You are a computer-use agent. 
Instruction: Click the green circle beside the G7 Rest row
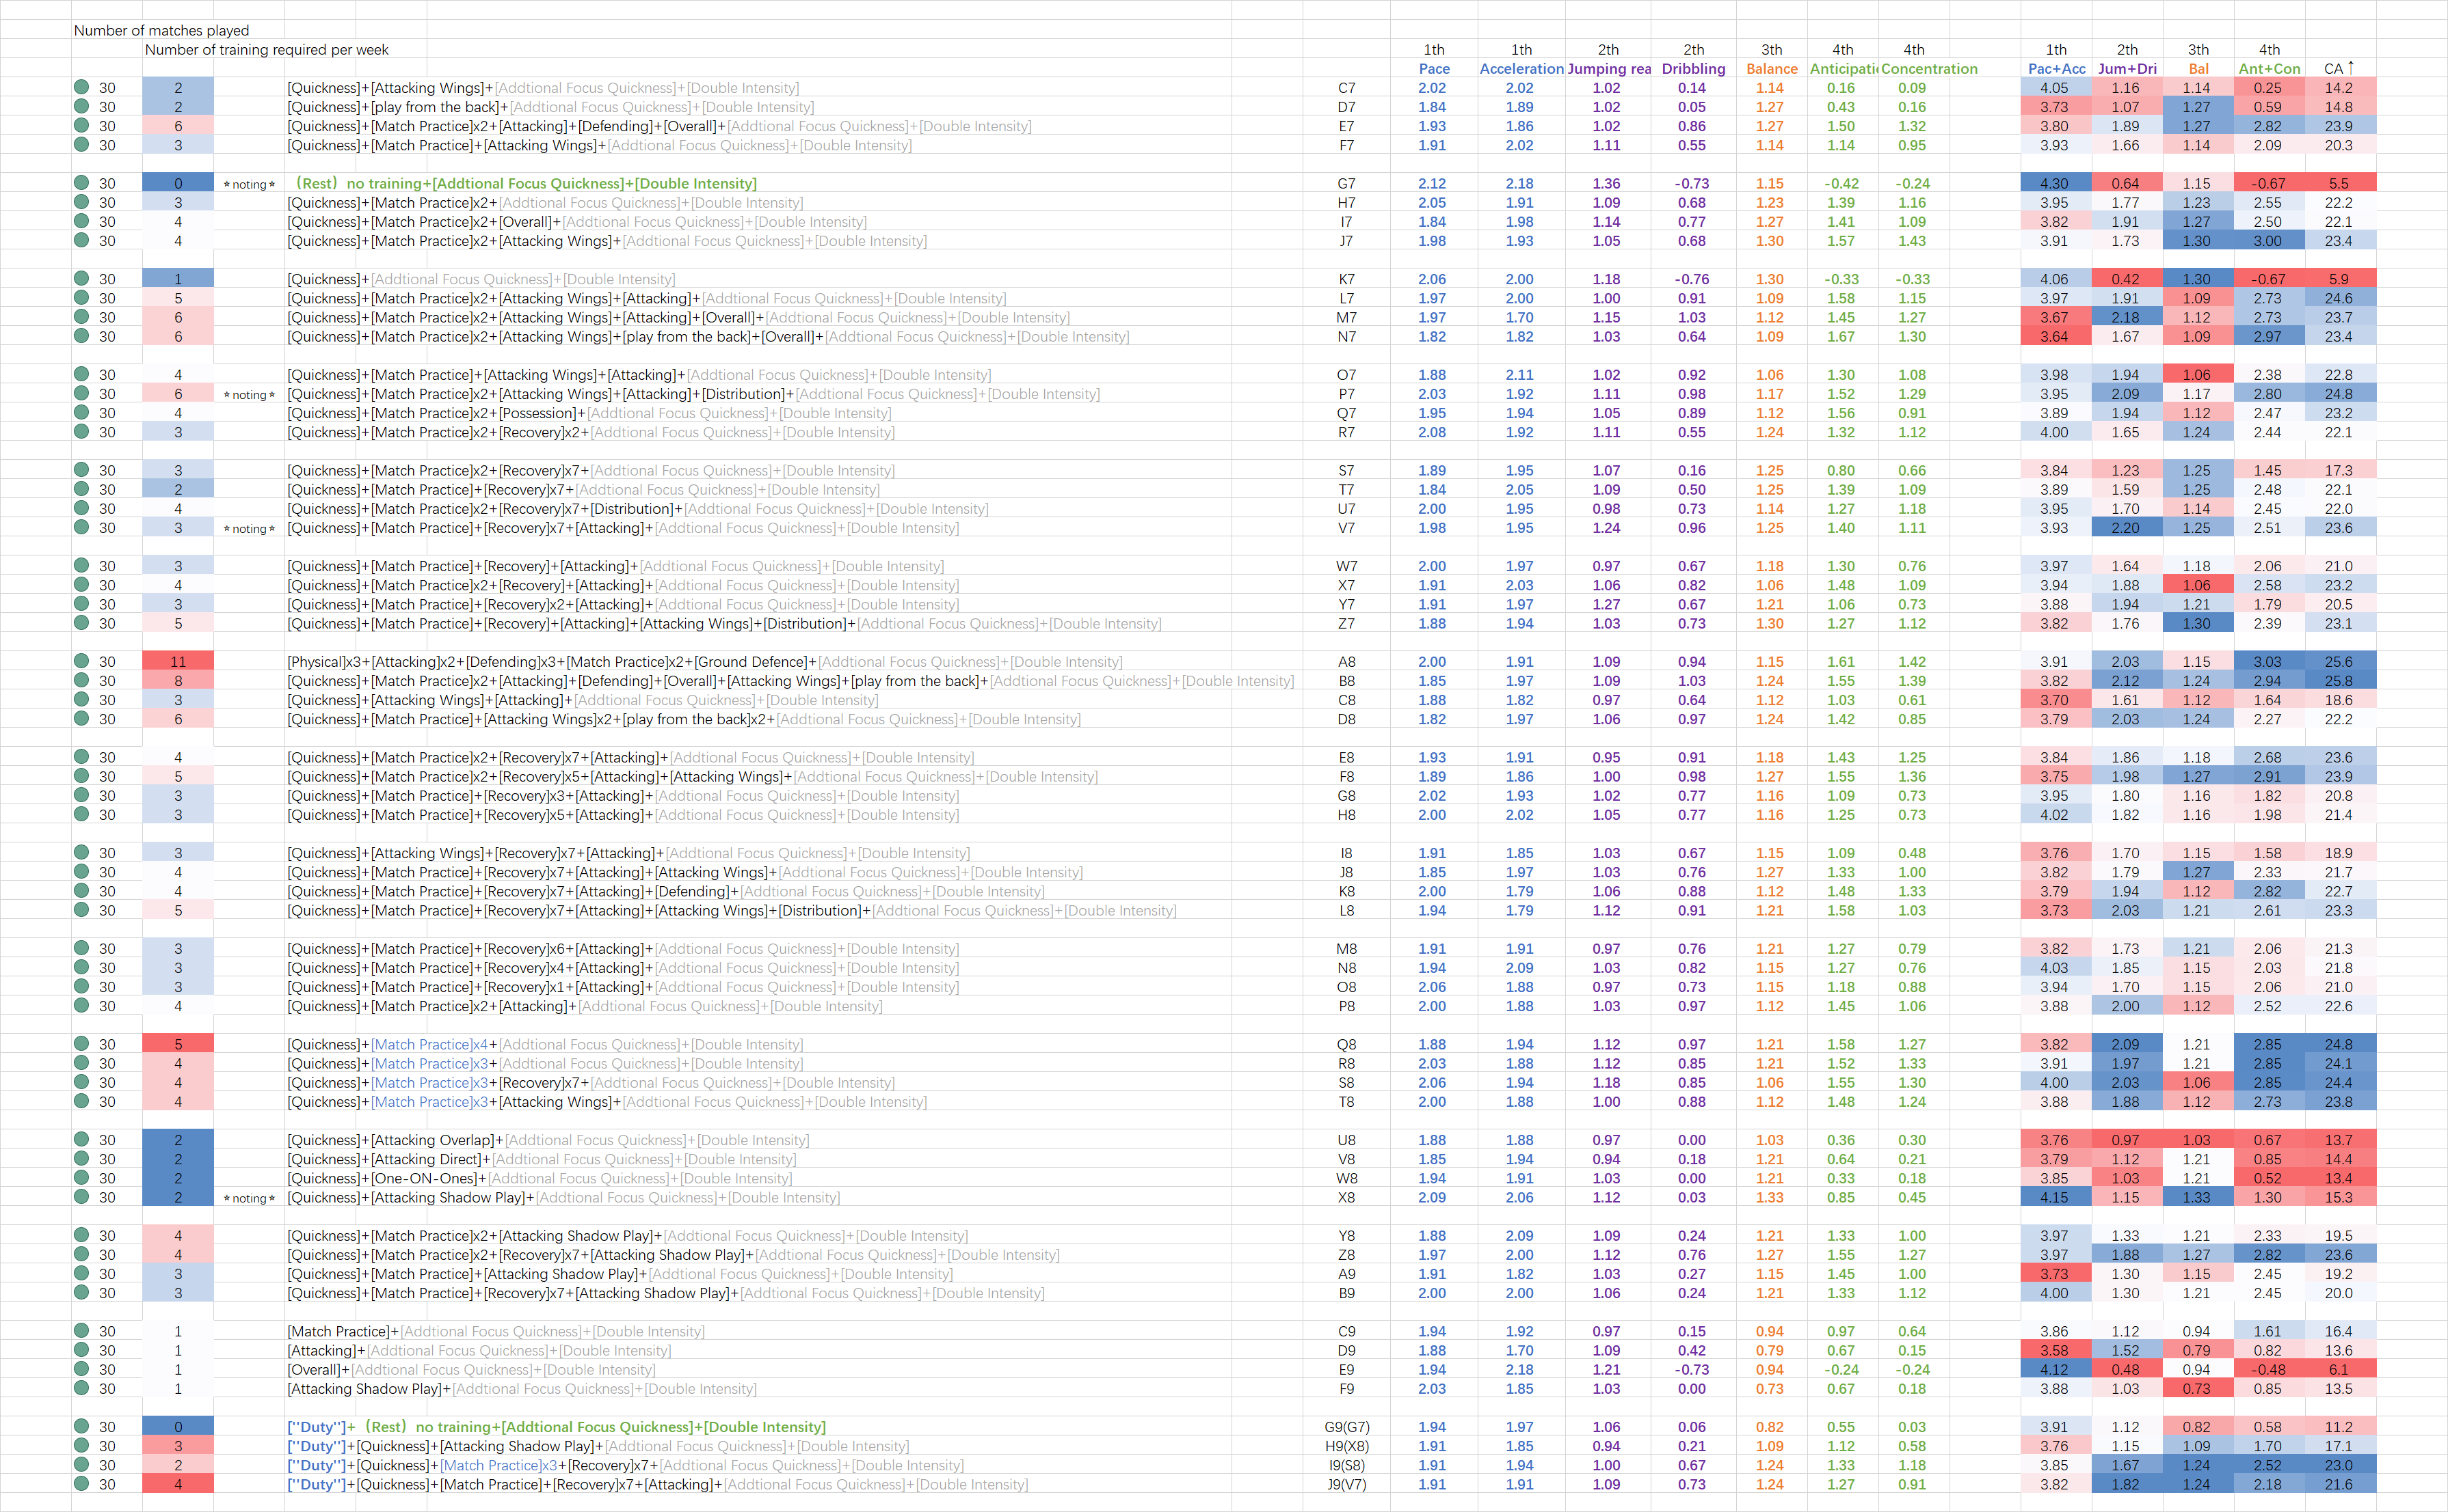coord(81,183)
